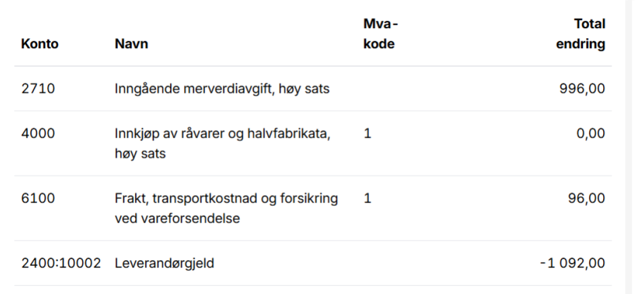Click Mva-kode 1 in the 6100 row
Image resolution: width=638 pixels, height=294 pixels.
[367, 198]
